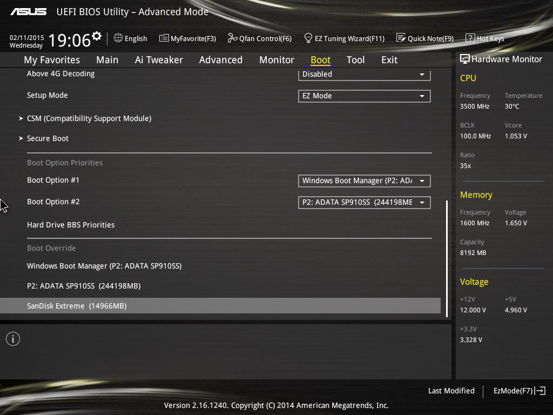Switch to the Monitor tab
This screenshot has width=553, height=415.
point(276,60)
